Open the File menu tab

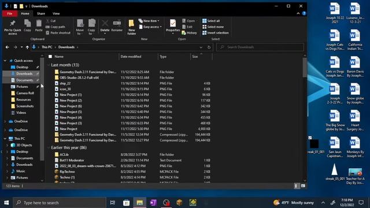coord(10,13)
